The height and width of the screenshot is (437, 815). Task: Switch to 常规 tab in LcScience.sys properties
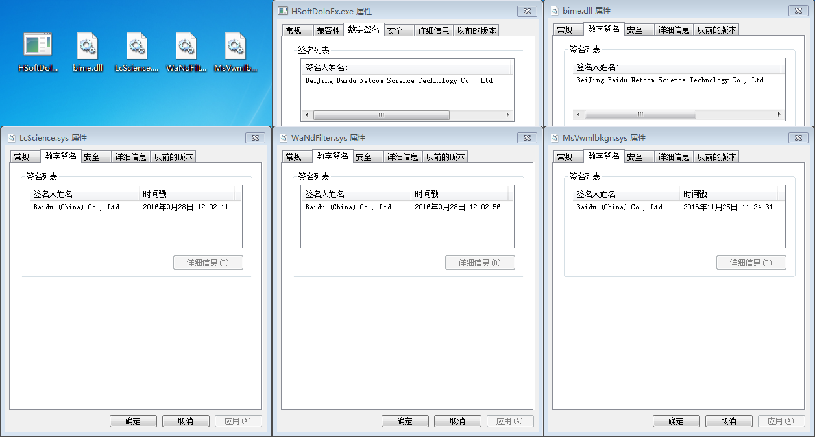point(22,157)
